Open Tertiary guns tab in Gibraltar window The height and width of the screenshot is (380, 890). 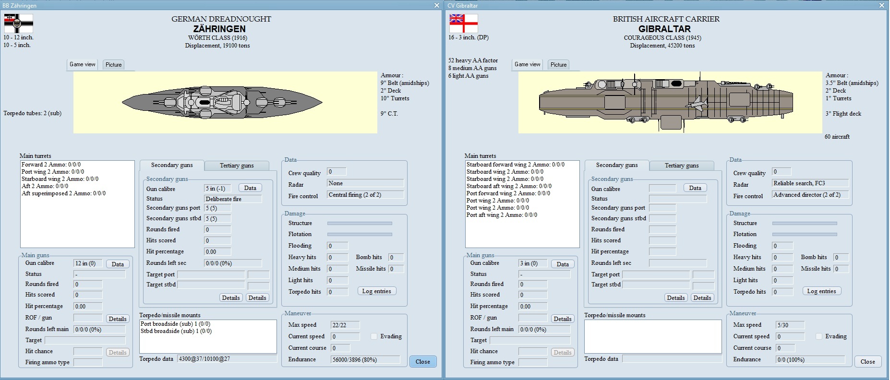[681, 166]
